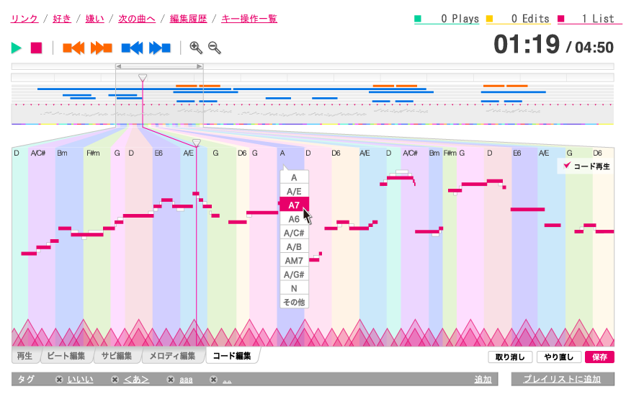This screenshot has height=397, width=626.
Task: Open the リンク link
Action: coord(24,18)
